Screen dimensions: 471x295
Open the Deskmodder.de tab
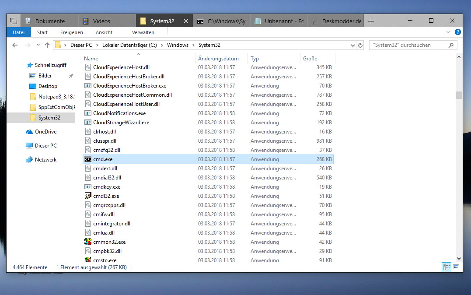point(336,21)
